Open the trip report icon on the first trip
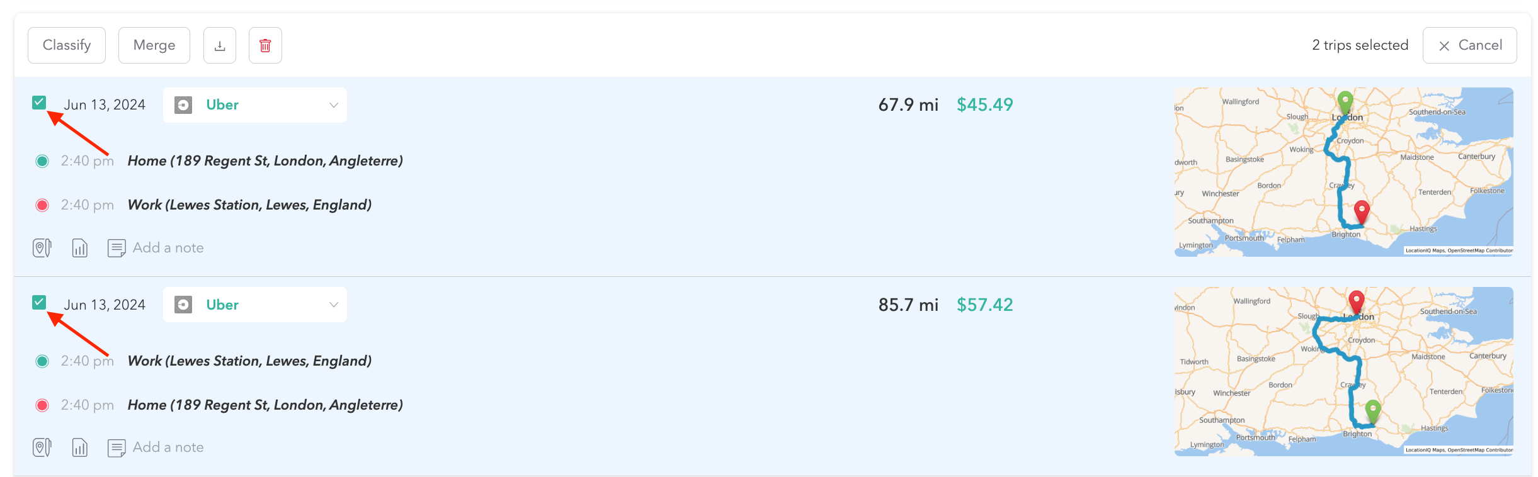1538x477 pixels. pyautogui.click(x=79, y=247)
